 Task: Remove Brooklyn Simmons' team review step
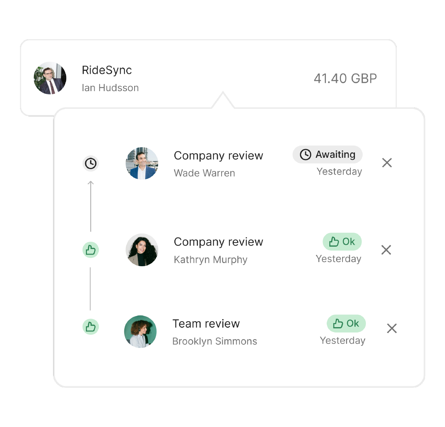(391, 328)
